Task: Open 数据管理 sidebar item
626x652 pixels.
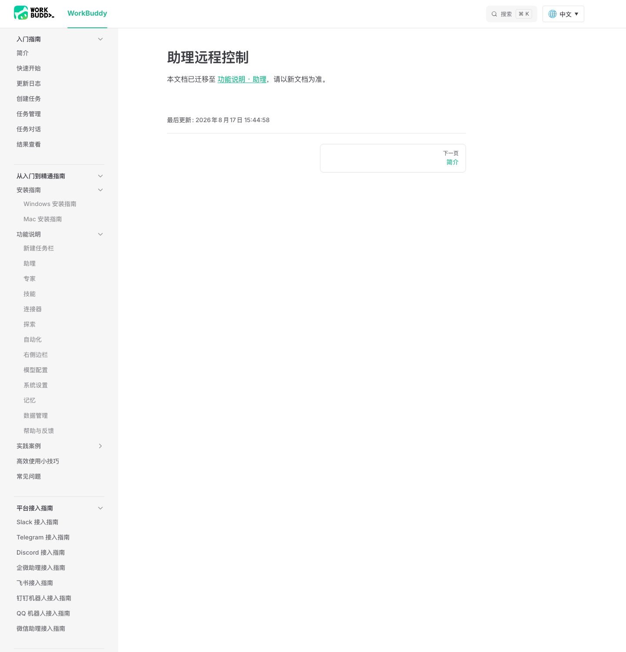Action: coord(36,416)
